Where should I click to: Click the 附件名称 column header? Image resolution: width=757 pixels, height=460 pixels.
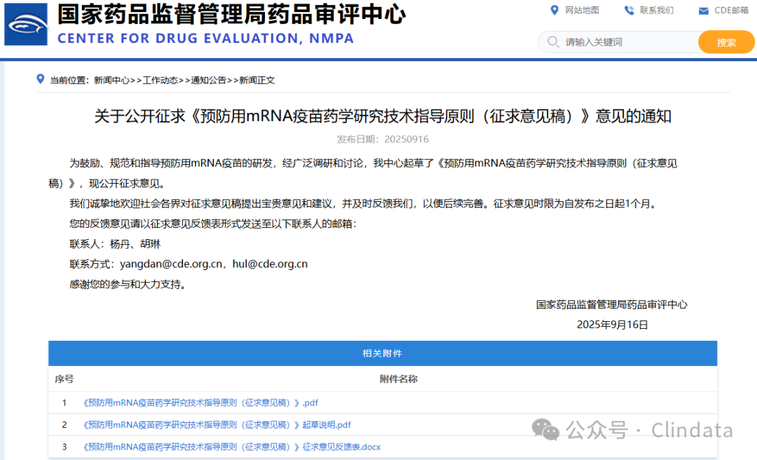point(398,379)
